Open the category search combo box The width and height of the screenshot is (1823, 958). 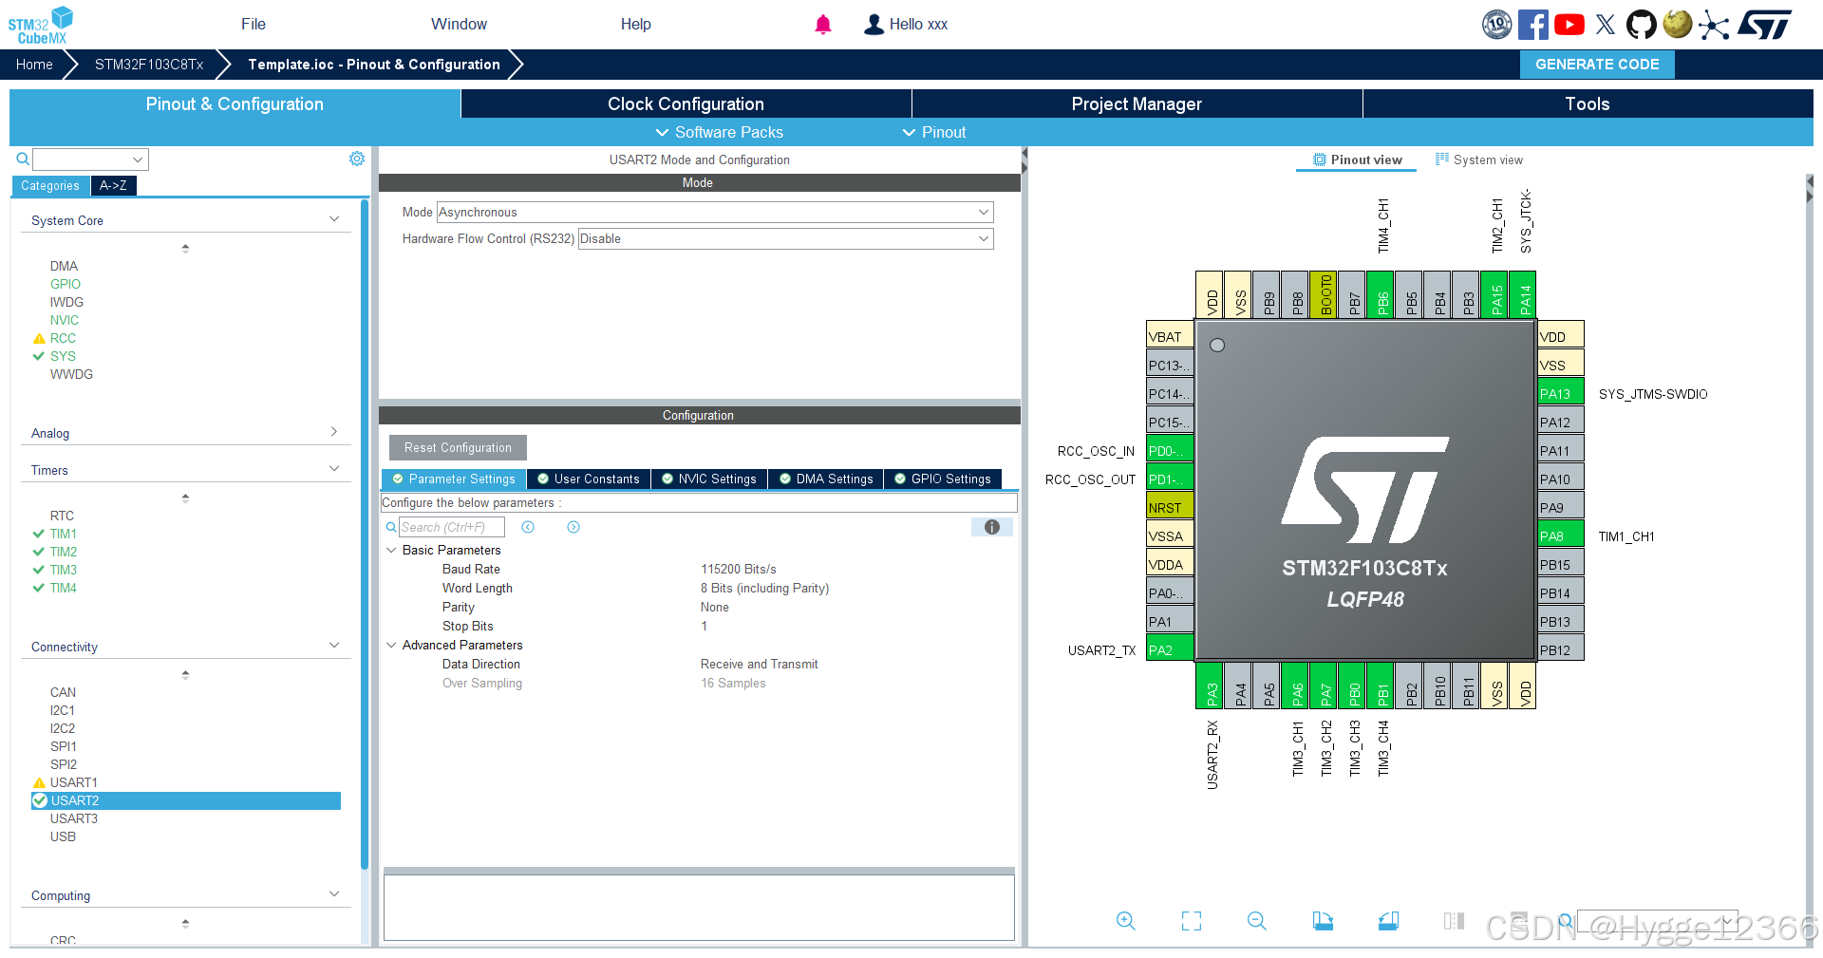pos(90,159)
